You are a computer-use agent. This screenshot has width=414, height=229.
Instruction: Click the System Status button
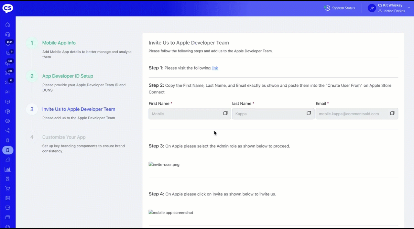pos(340,8)
